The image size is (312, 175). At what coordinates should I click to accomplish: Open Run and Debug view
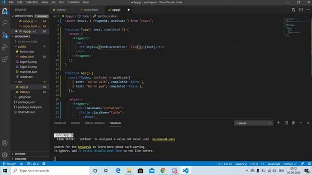coord(4,47)
